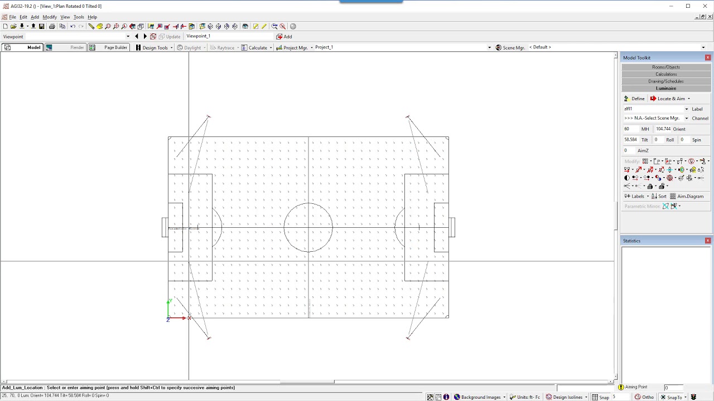Open the Viewpoint dropdown list
The image size is (714, 401).
pos(128,37)
